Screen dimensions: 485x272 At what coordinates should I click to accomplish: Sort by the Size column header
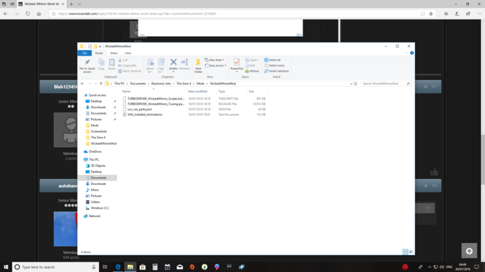[x=251, y=92]
